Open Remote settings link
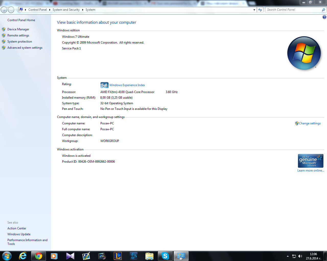Viewport: 327px width, 261px height. pyautogui.click(x=18, y=35)
